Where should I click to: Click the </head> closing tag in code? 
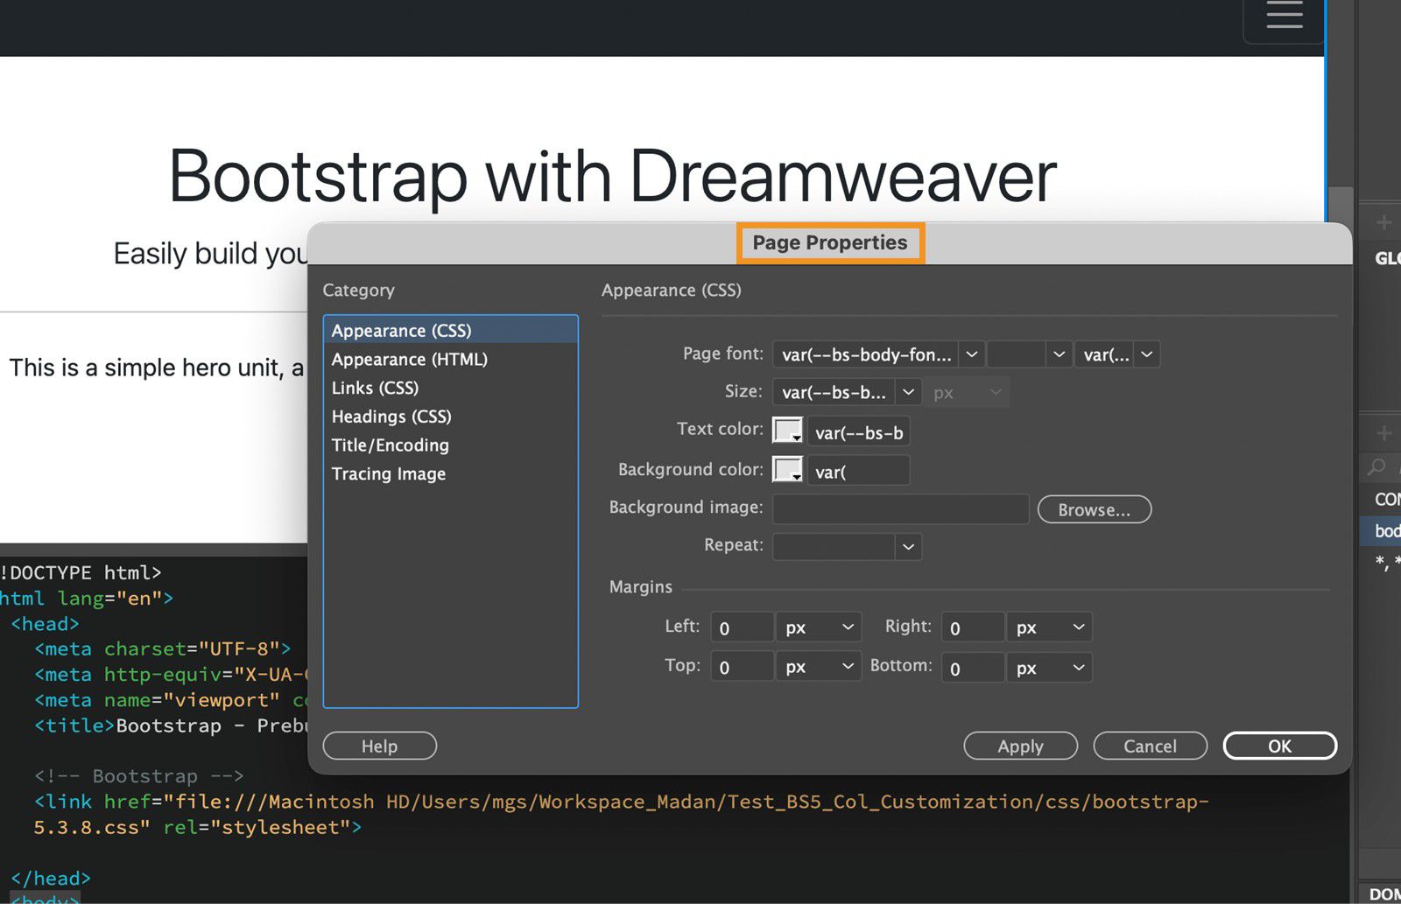(51, 878)
